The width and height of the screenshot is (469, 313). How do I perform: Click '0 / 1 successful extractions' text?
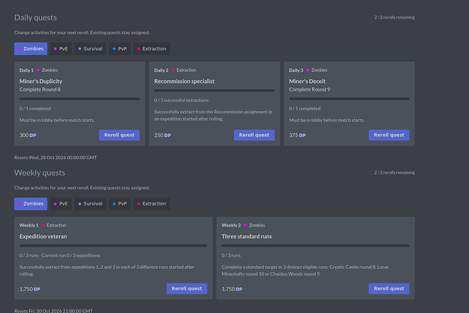[x=181, y=100]
